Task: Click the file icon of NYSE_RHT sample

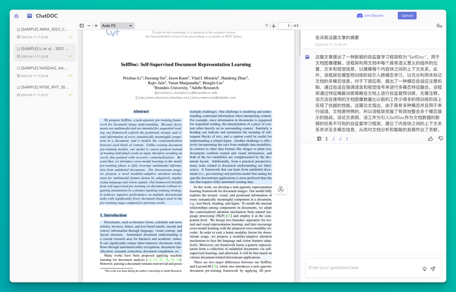Action: tap(18, 87)
